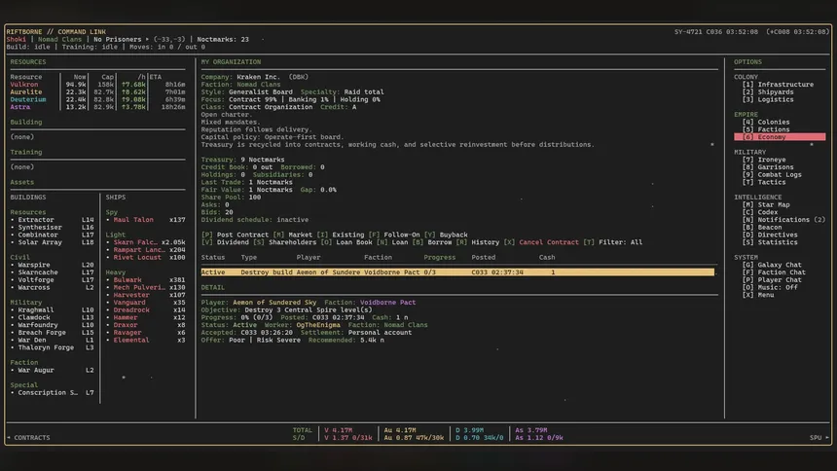Open Faction Chat

click(774, 272)
